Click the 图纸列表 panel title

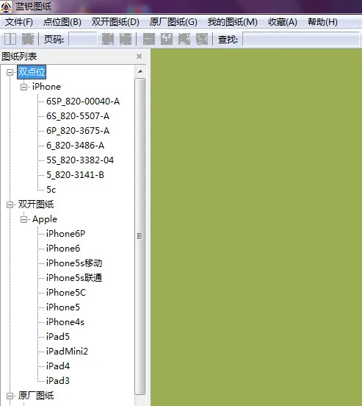coord(19,57)
